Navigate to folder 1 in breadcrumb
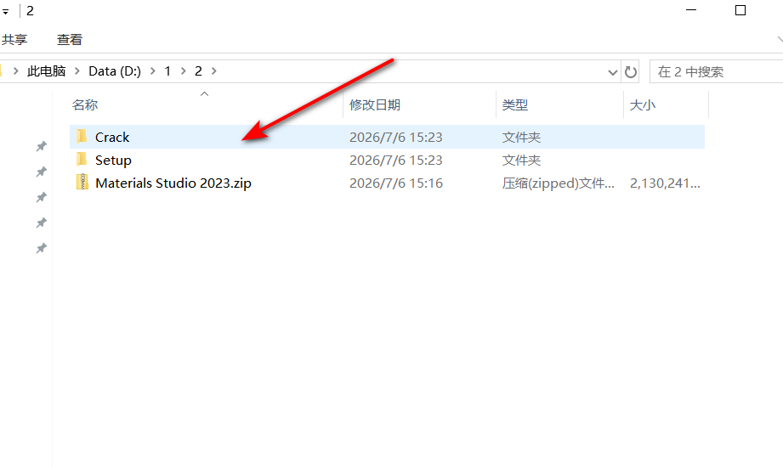 pos(167,71)
